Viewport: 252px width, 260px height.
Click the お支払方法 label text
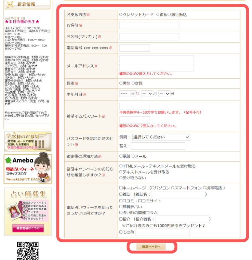tap(76, 15)
